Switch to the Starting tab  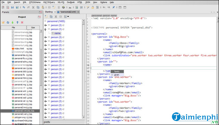pyautogui.click(x=49, y=12)
